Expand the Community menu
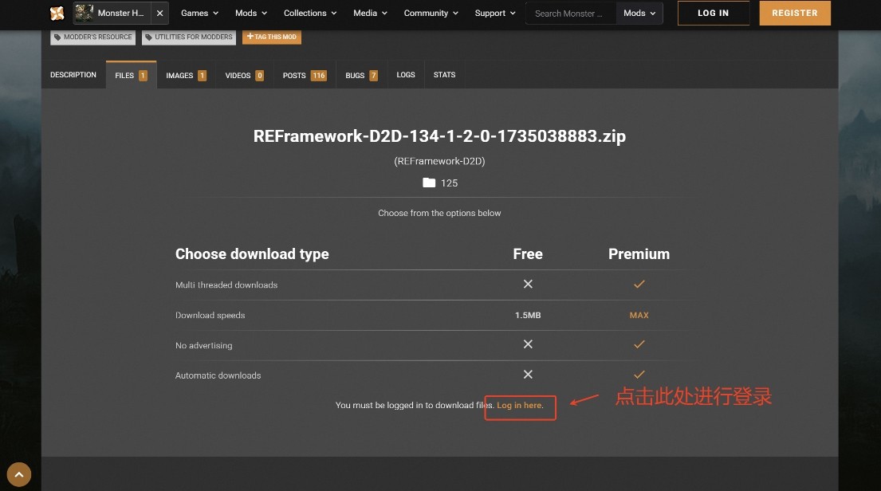Screen dimensions: 881x491 point(431,14)
